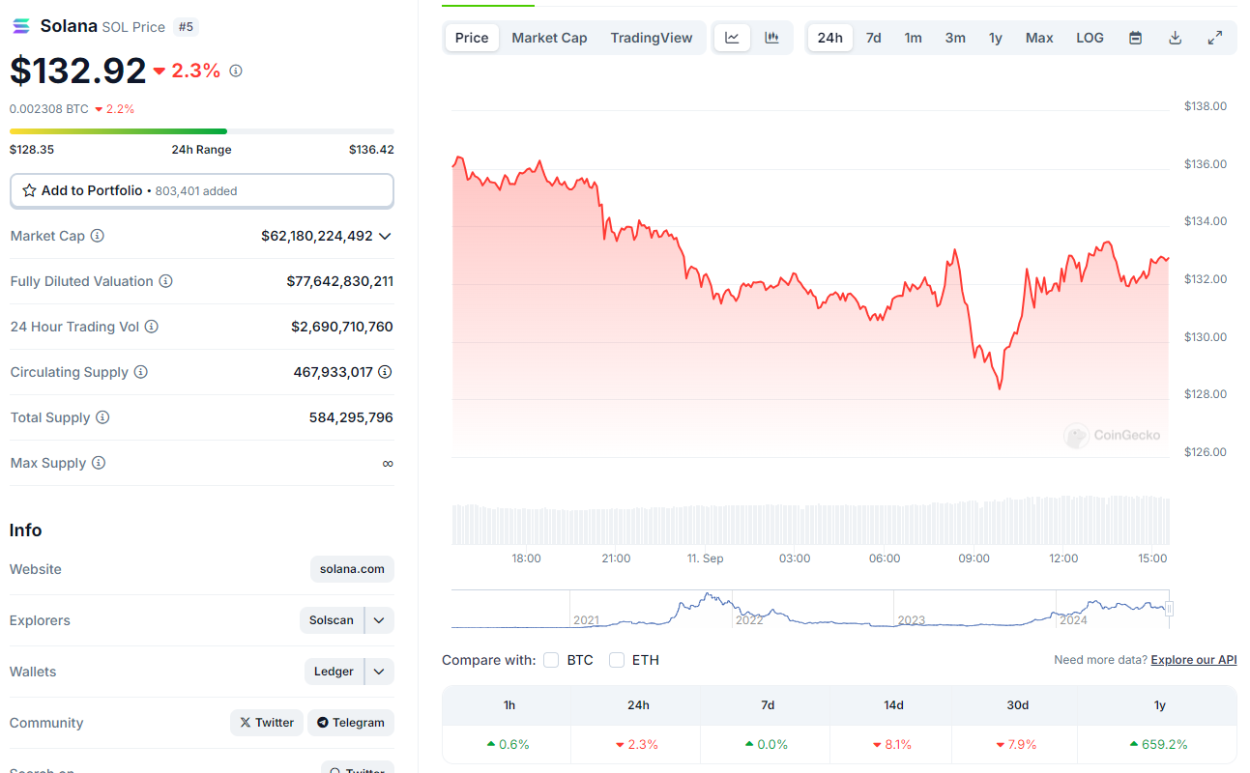Image resolution: width=1250 pixels, height=773 pixels.
Task: Open the solana.com website link
Action: [352, 569]
